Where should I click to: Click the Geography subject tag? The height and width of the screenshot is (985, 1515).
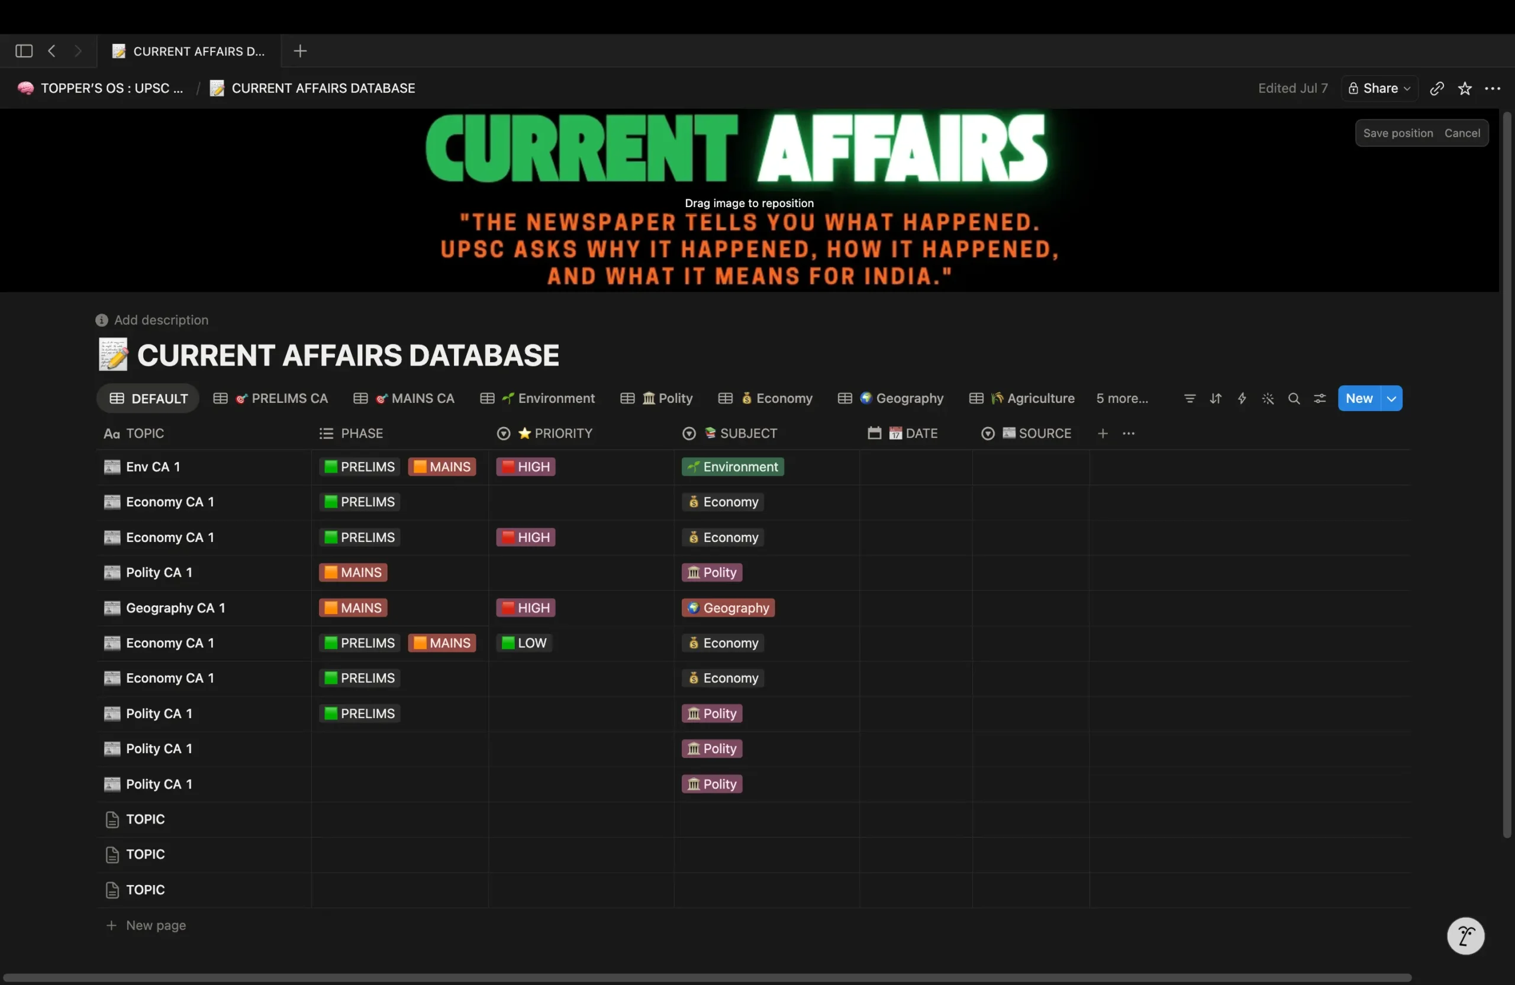click(729, 608)
